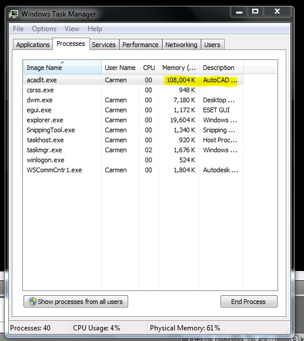Click the Autodesk description cell

pyautogui.click(x=221, y=170)
